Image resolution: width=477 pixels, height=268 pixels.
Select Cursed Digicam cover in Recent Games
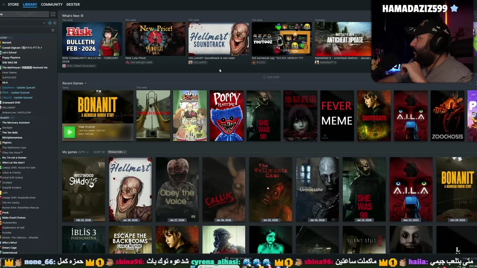pyautogui.click(x=153, y=116)
